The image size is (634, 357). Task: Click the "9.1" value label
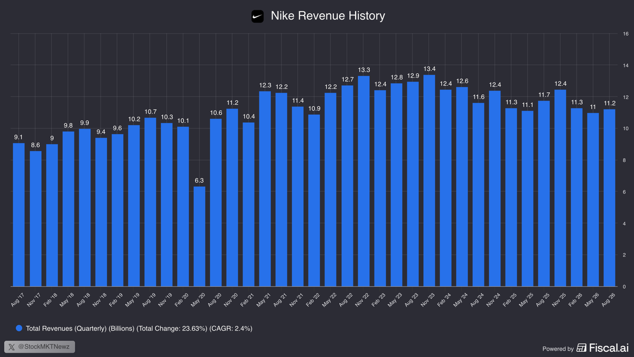[x=19, y=137]
